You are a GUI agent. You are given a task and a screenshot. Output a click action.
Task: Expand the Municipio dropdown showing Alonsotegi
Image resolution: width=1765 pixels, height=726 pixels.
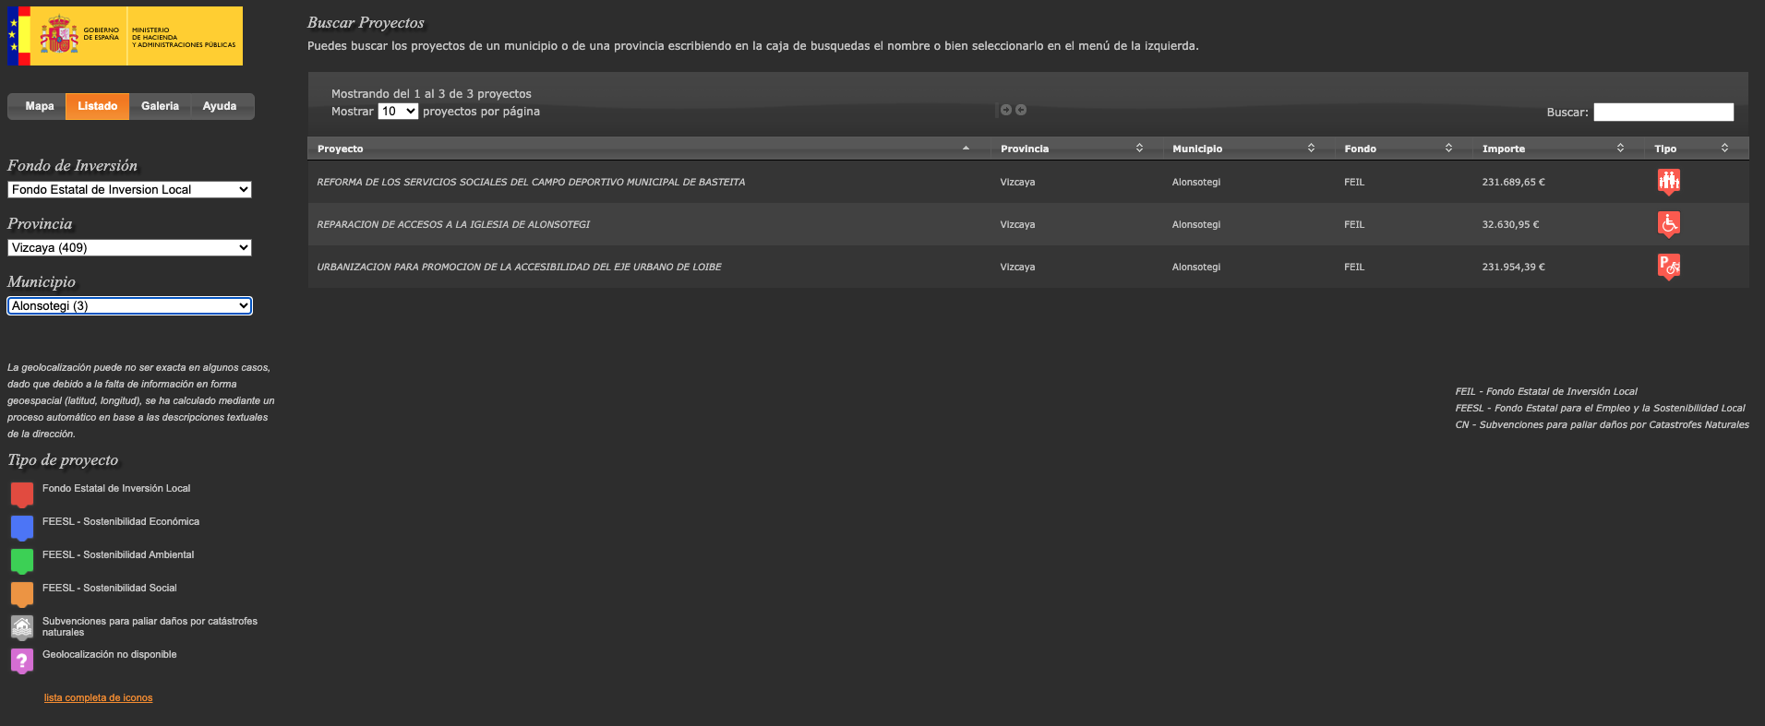click(129, 305)
